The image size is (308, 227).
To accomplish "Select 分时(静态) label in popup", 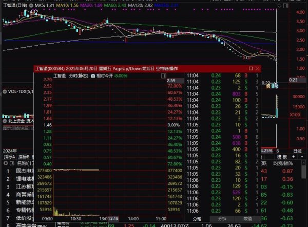I will coord(79,75).
